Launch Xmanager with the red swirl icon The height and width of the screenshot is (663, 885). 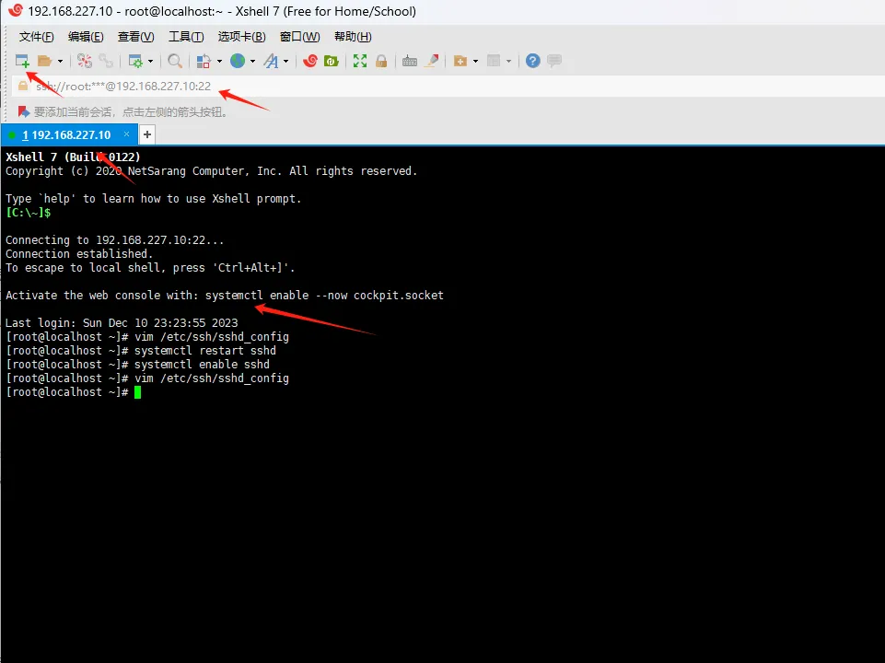[309, 61]
